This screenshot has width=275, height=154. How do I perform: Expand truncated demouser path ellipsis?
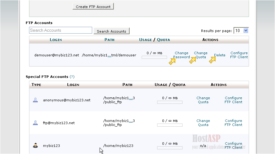tap(110, 55)
